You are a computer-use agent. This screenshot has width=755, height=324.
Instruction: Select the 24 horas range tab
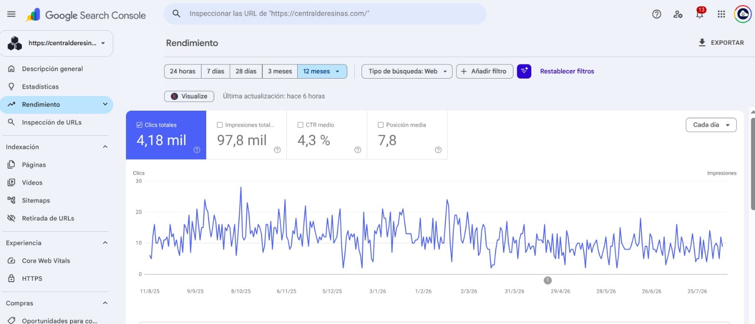(x=183, y=71)
